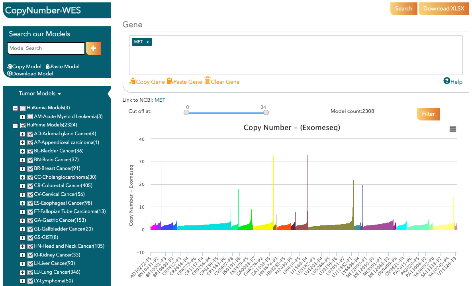The height and width of the screenshot is (286, 472).
Task: Remove the MET gene tag
Action: click(147, 42)
